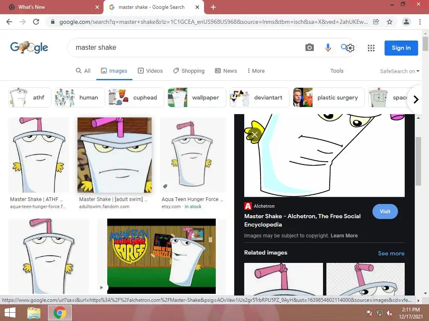View site info via the padlock icon
This screenshot has height=321, width=429.
click(x=53, y=22)
